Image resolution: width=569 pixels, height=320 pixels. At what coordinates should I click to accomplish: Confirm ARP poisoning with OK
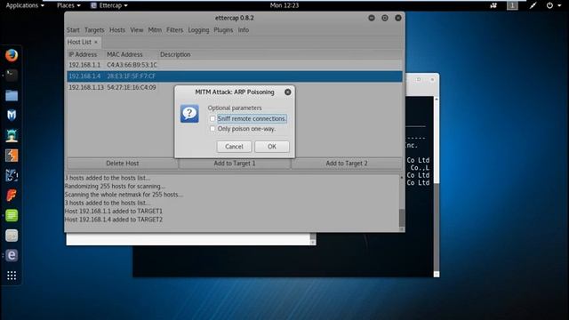(x=272, y=147)
